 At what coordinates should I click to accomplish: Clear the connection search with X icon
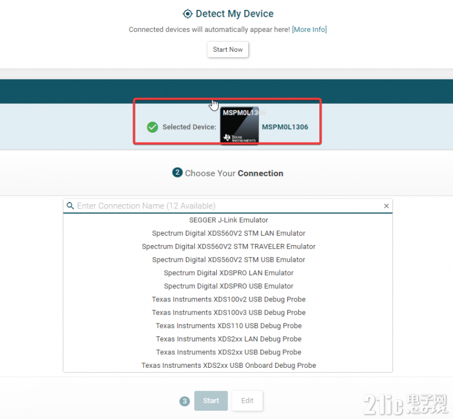pos(386,206)
